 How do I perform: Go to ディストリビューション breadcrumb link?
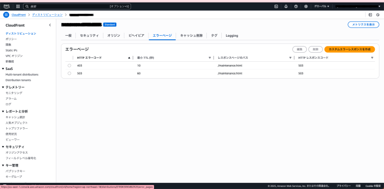click(47, 15)
